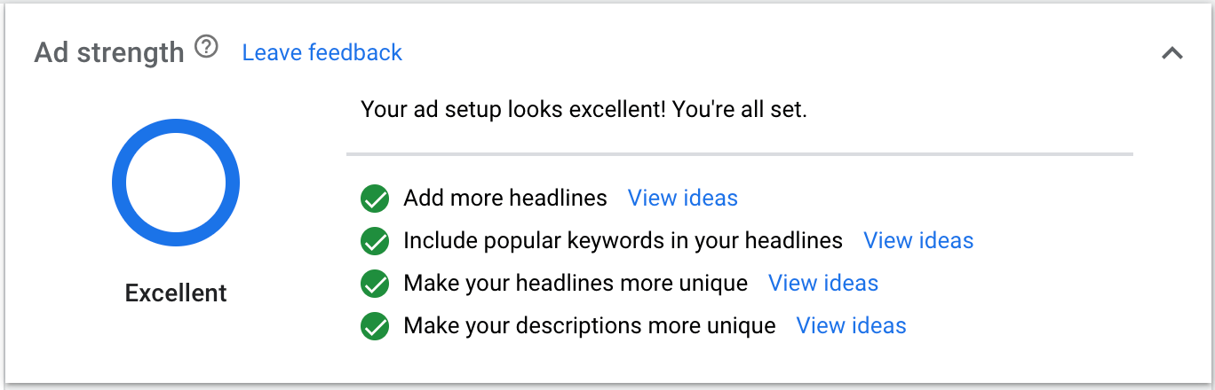The image size is (1215, 390).
Task: Select the Include popular keywords suggestion text
Action: [623, 240]
